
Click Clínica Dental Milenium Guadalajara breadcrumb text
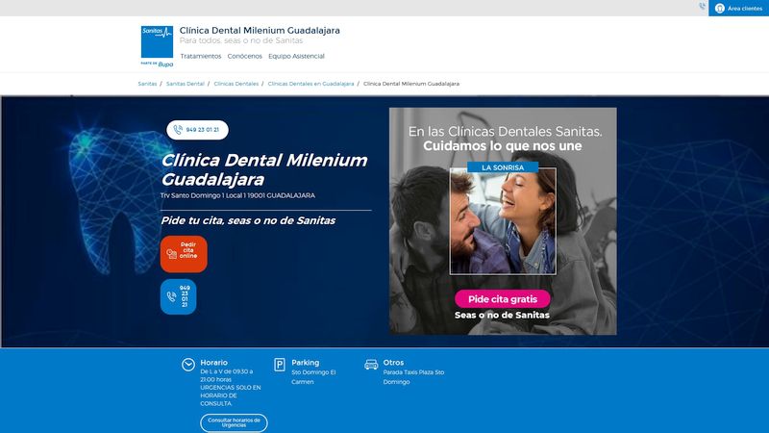(x=411, y=84)
